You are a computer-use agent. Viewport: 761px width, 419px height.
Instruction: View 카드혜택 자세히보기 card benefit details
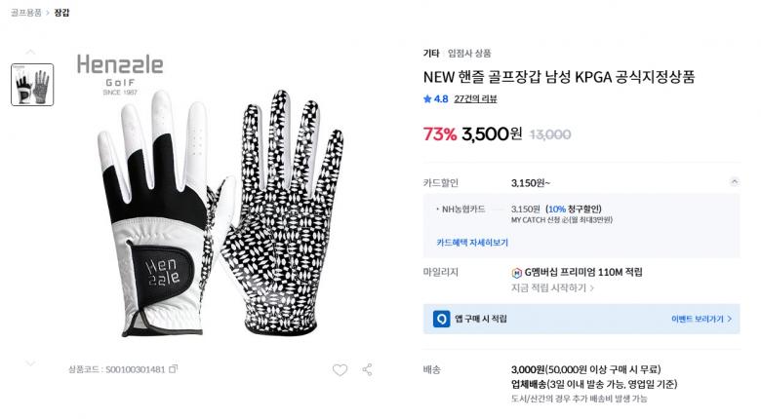pos(472,242)
